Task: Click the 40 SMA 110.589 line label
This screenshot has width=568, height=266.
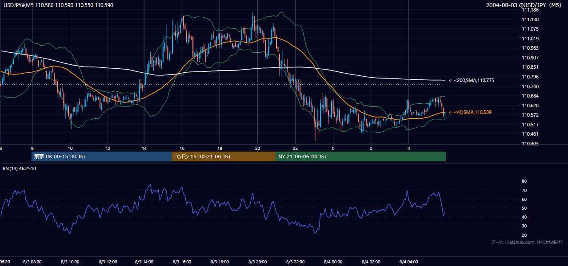Action: [x=470, y=113]
